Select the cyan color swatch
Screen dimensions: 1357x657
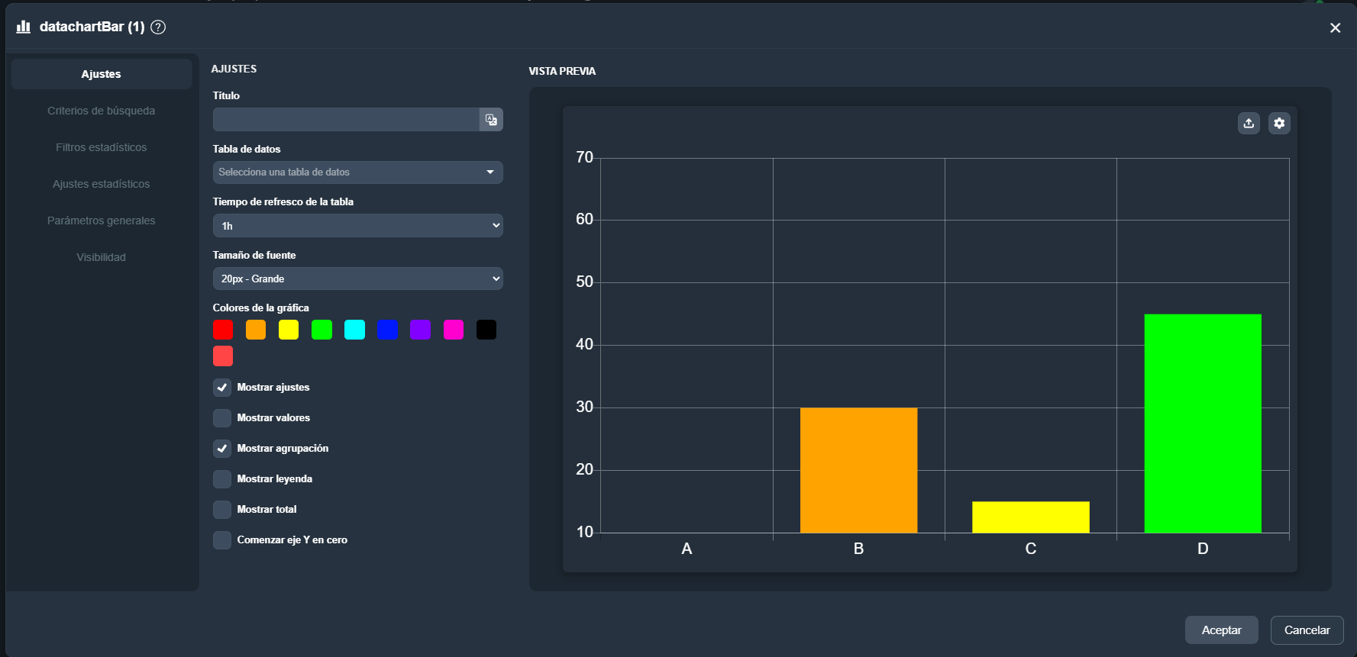[x=354, y=330]
